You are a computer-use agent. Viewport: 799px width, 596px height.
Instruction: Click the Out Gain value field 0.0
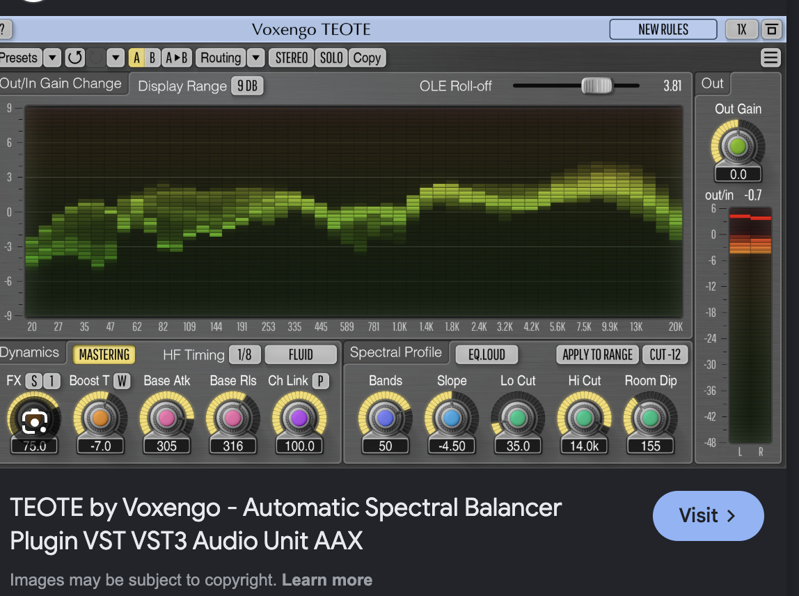(738, 174)
